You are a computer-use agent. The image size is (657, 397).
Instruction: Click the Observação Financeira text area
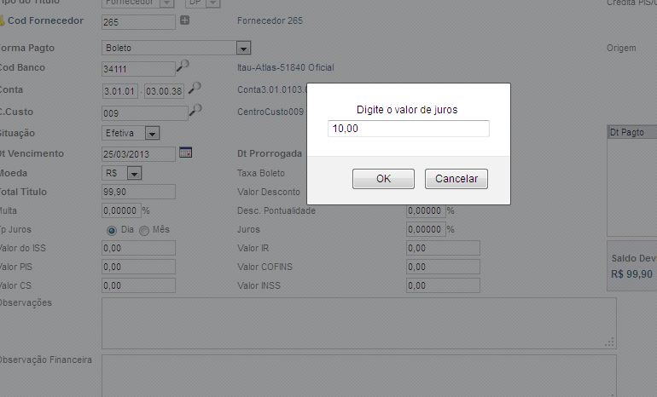click(x=358, y=376)
